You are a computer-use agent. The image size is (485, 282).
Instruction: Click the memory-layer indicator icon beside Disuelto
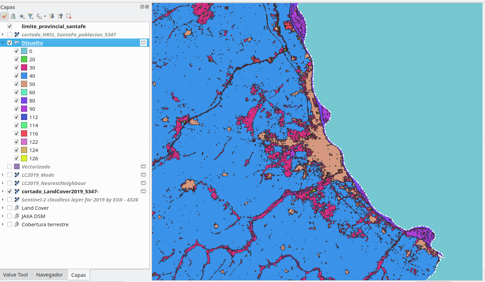tap(143, 43)
